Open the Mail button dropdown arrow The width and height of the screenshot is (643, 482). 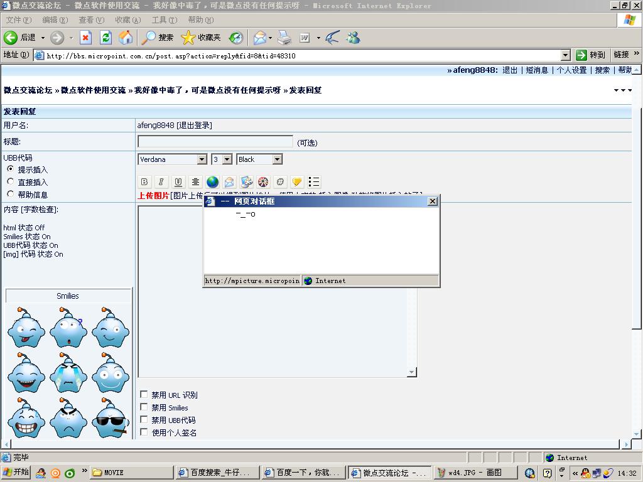pyautogui.click(x=270, y=38)
